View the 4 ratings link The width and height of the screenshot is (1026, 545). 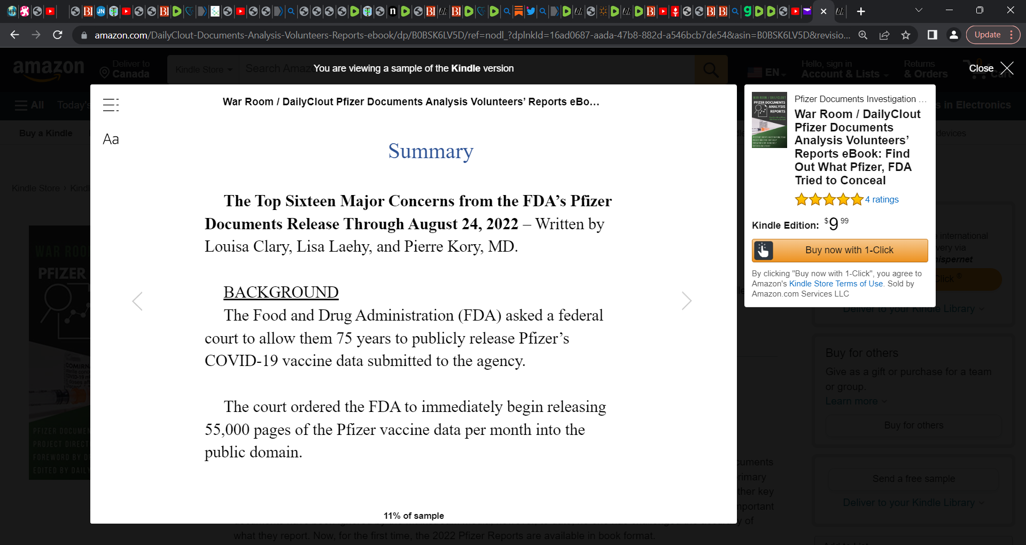pos(882,200)
